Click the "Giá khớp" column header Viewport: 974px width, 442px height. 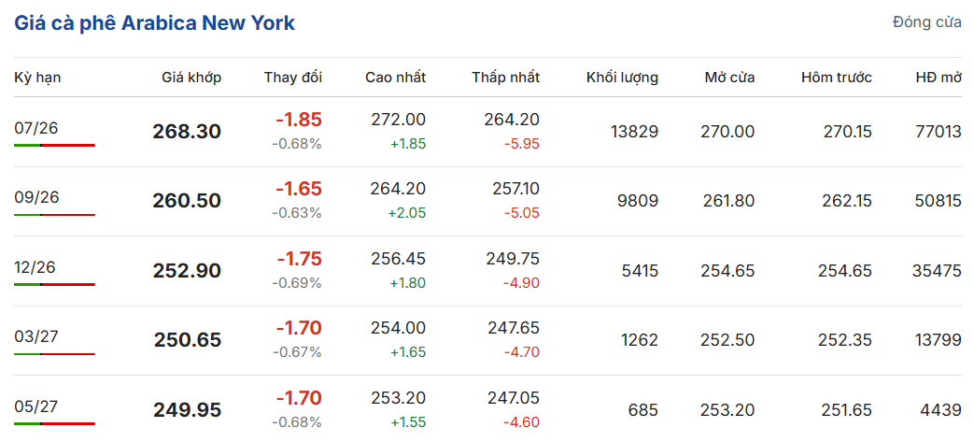pyautogui.click(x=191, y=78)
